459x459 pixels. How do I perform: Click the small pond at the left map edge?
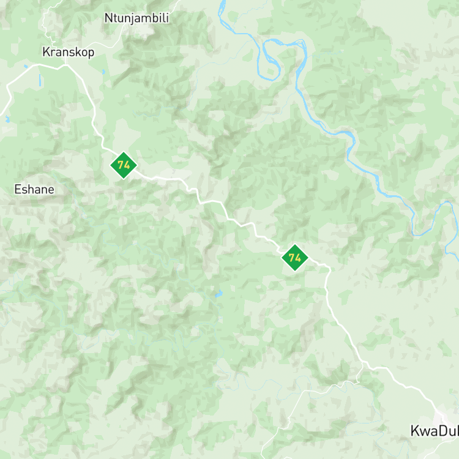7,119
